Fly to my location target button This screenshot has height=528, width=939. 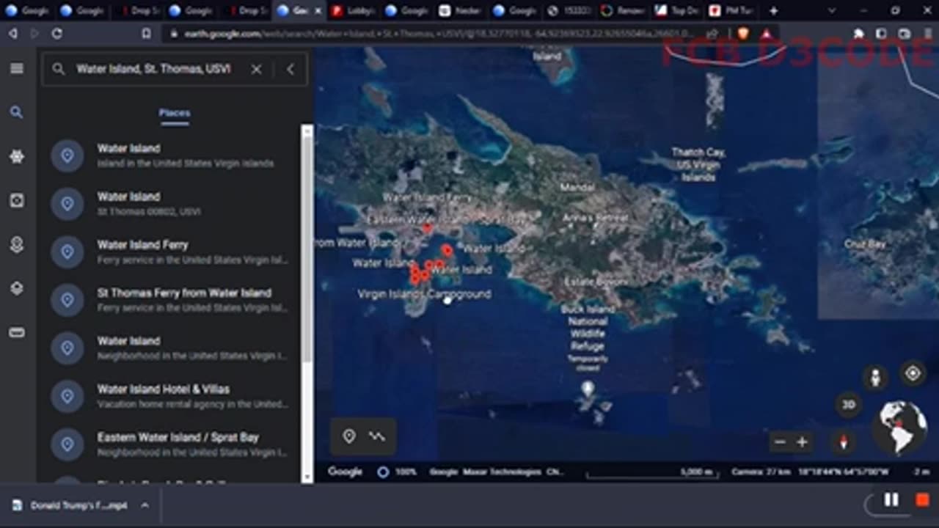913,373
